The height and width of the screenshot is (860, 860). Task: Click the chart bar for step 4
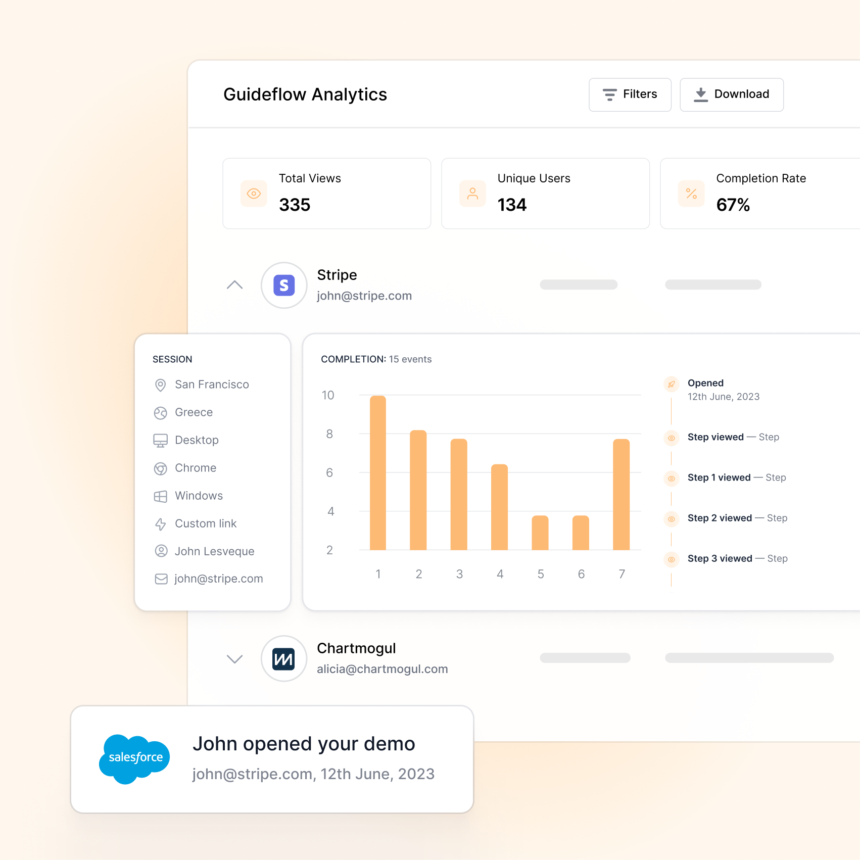click(x=499, y=507)
